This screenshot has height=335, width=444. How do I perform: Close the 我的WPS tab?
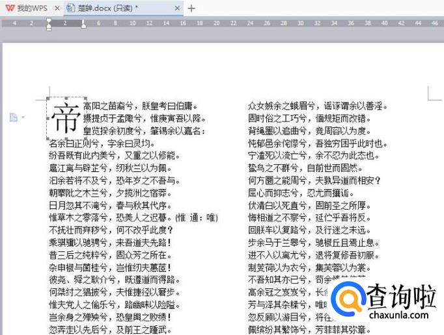57,8
